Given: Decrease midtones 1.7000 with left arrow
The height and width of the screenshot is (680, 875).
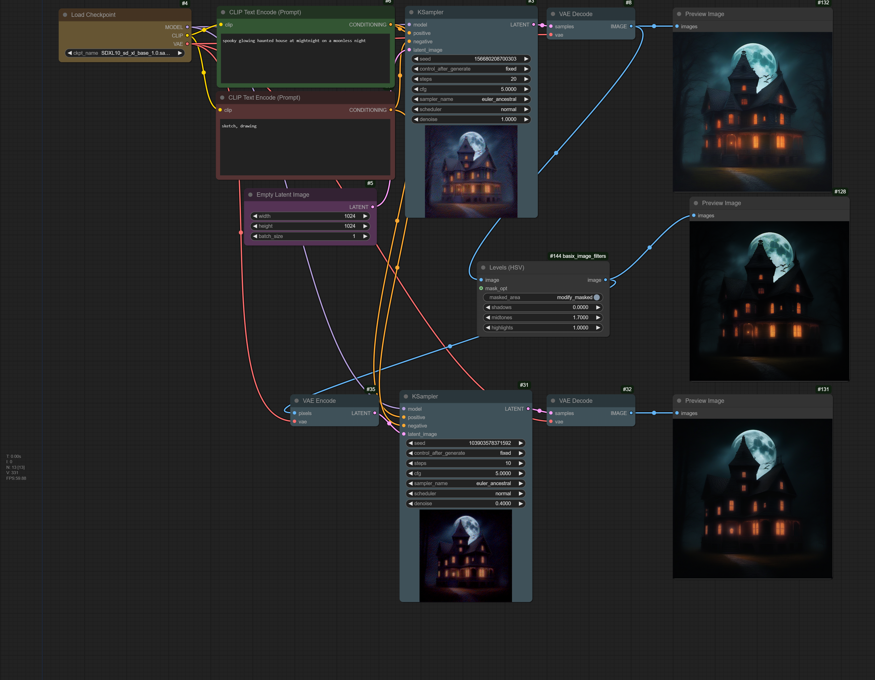Looking at the screenshot, I should (x=488, y=317).
